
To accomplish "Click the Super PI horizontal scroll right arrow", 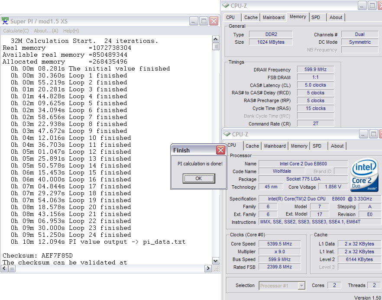I will [208, 268].
